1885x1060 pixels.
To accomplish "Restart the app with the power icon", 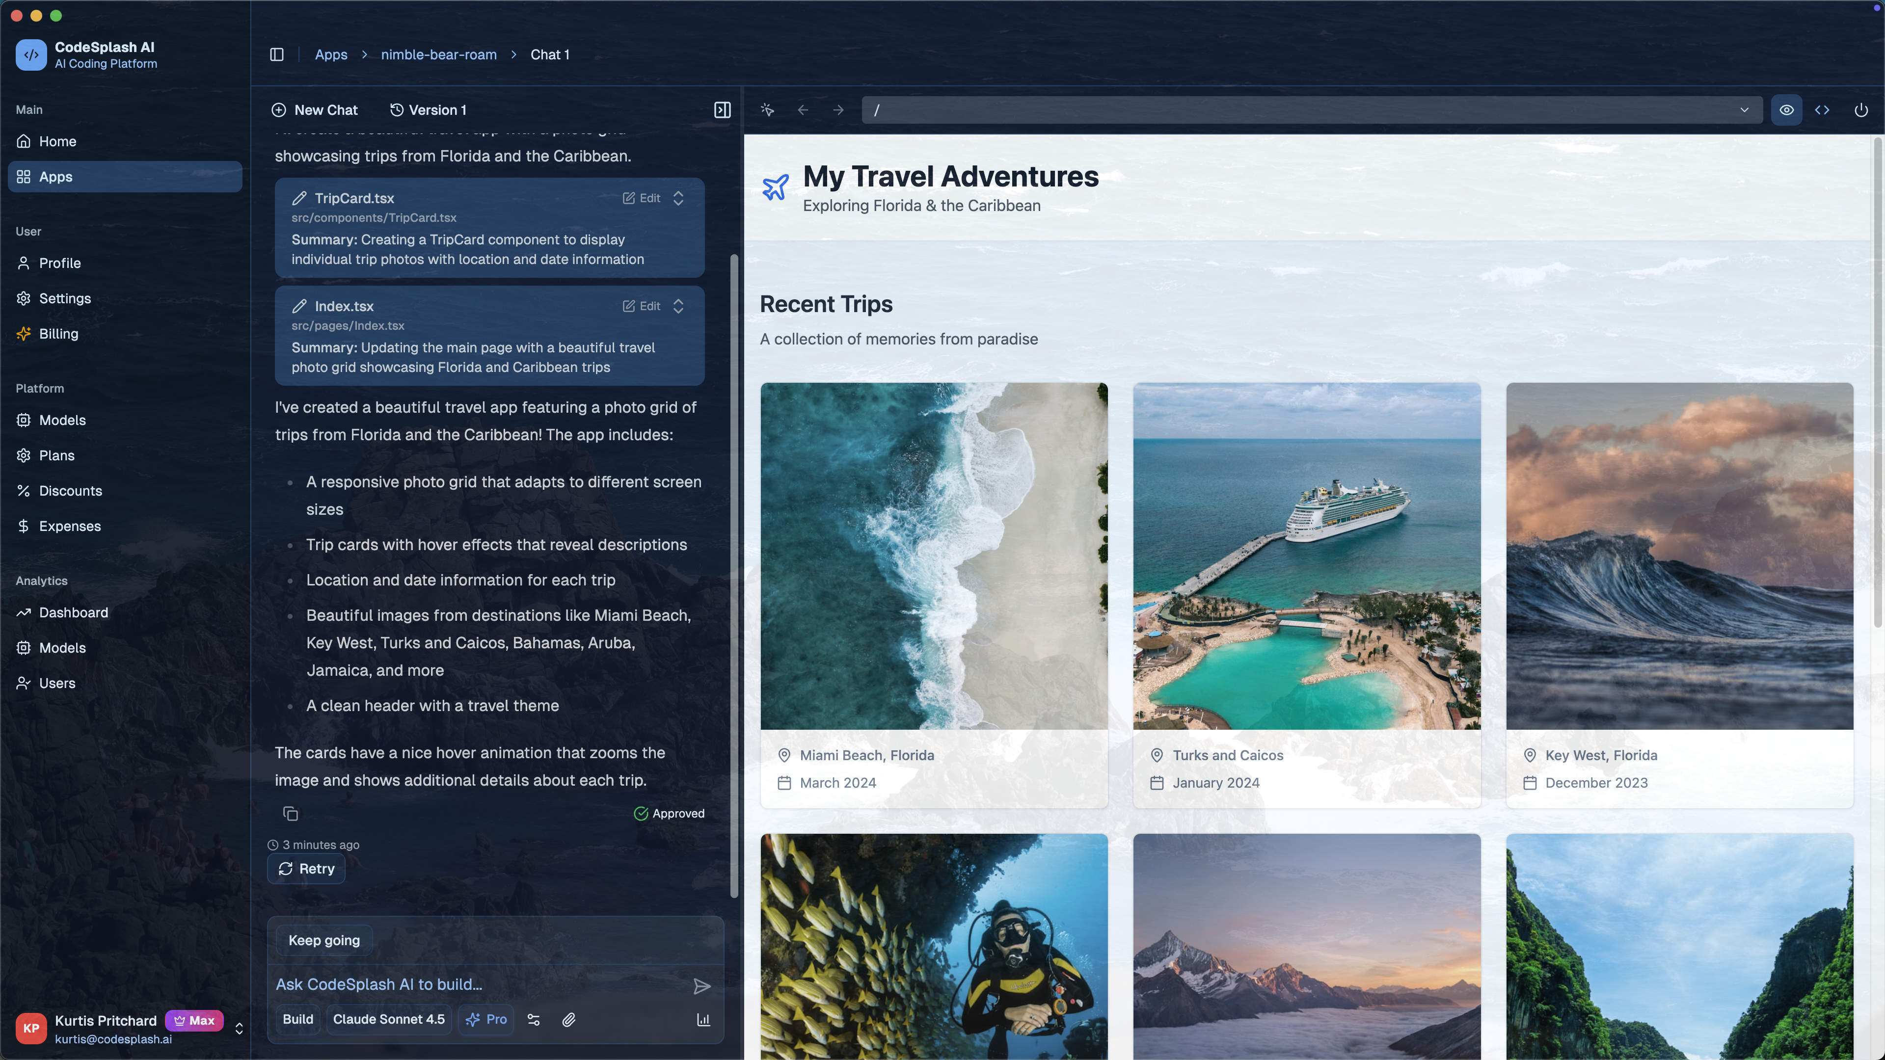I will (1860, 110).
